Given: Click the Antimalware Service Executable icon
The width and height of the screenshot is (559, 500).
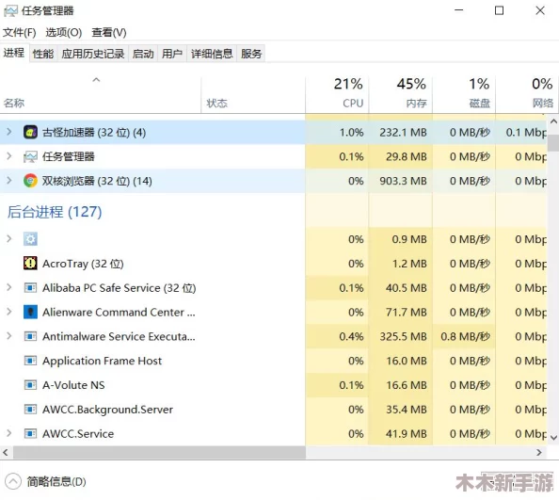Looking at the screenshot, I should click(x=30, y=336).
